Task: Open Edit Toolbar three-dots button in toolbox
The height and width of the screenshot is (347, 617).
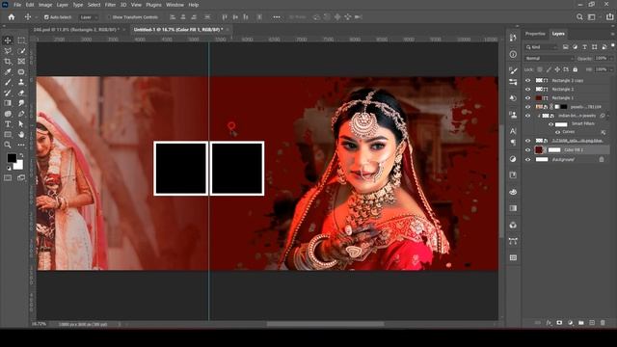Action: (x=21, y=145)
